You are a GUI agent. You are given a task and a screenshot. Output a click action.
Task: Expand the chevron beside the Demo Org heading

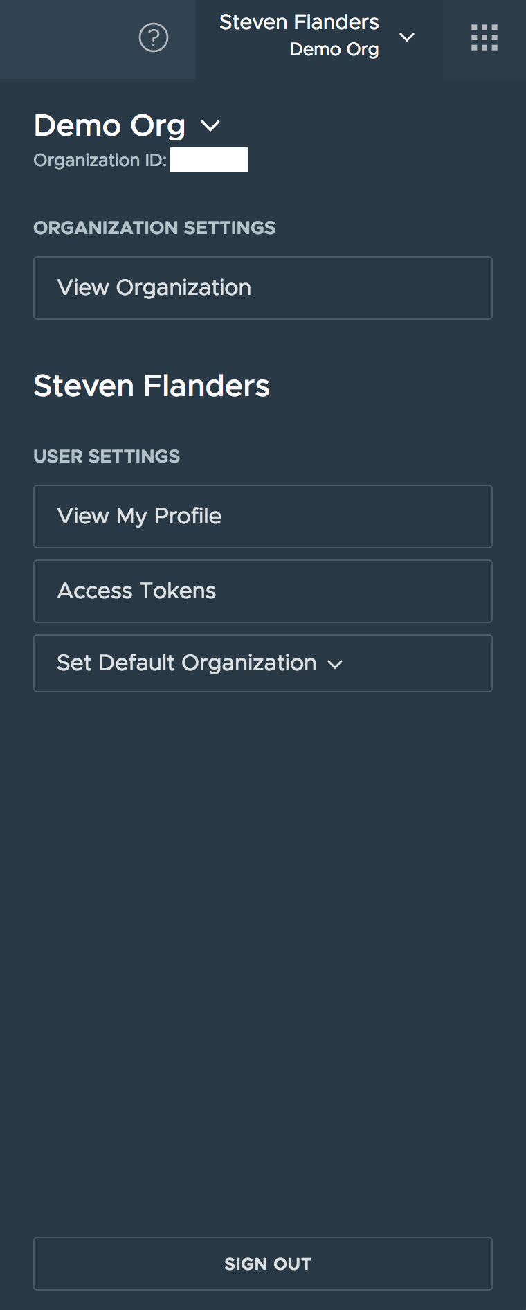(x=210, y=126)
